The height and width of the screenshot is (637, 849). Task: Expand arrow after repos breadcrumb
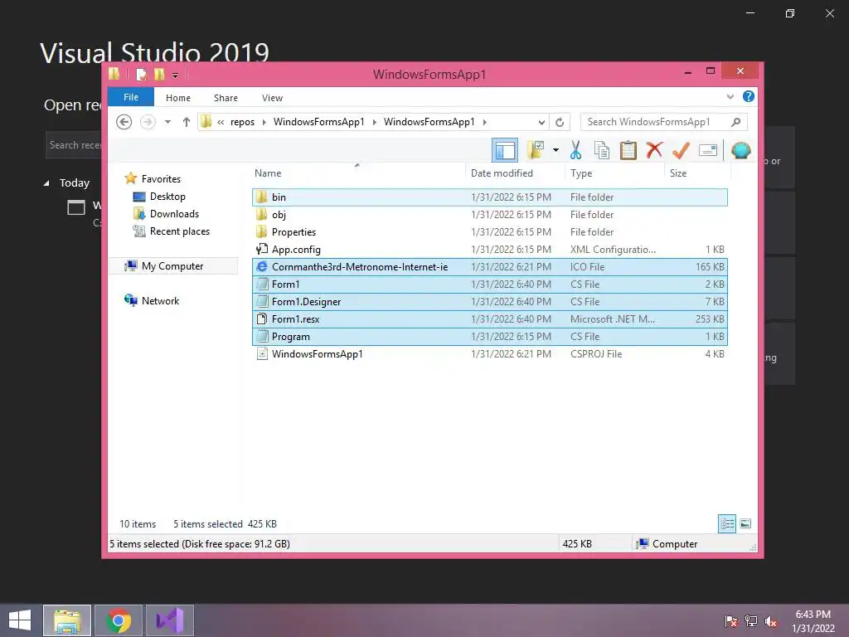[x=264, y=122]
